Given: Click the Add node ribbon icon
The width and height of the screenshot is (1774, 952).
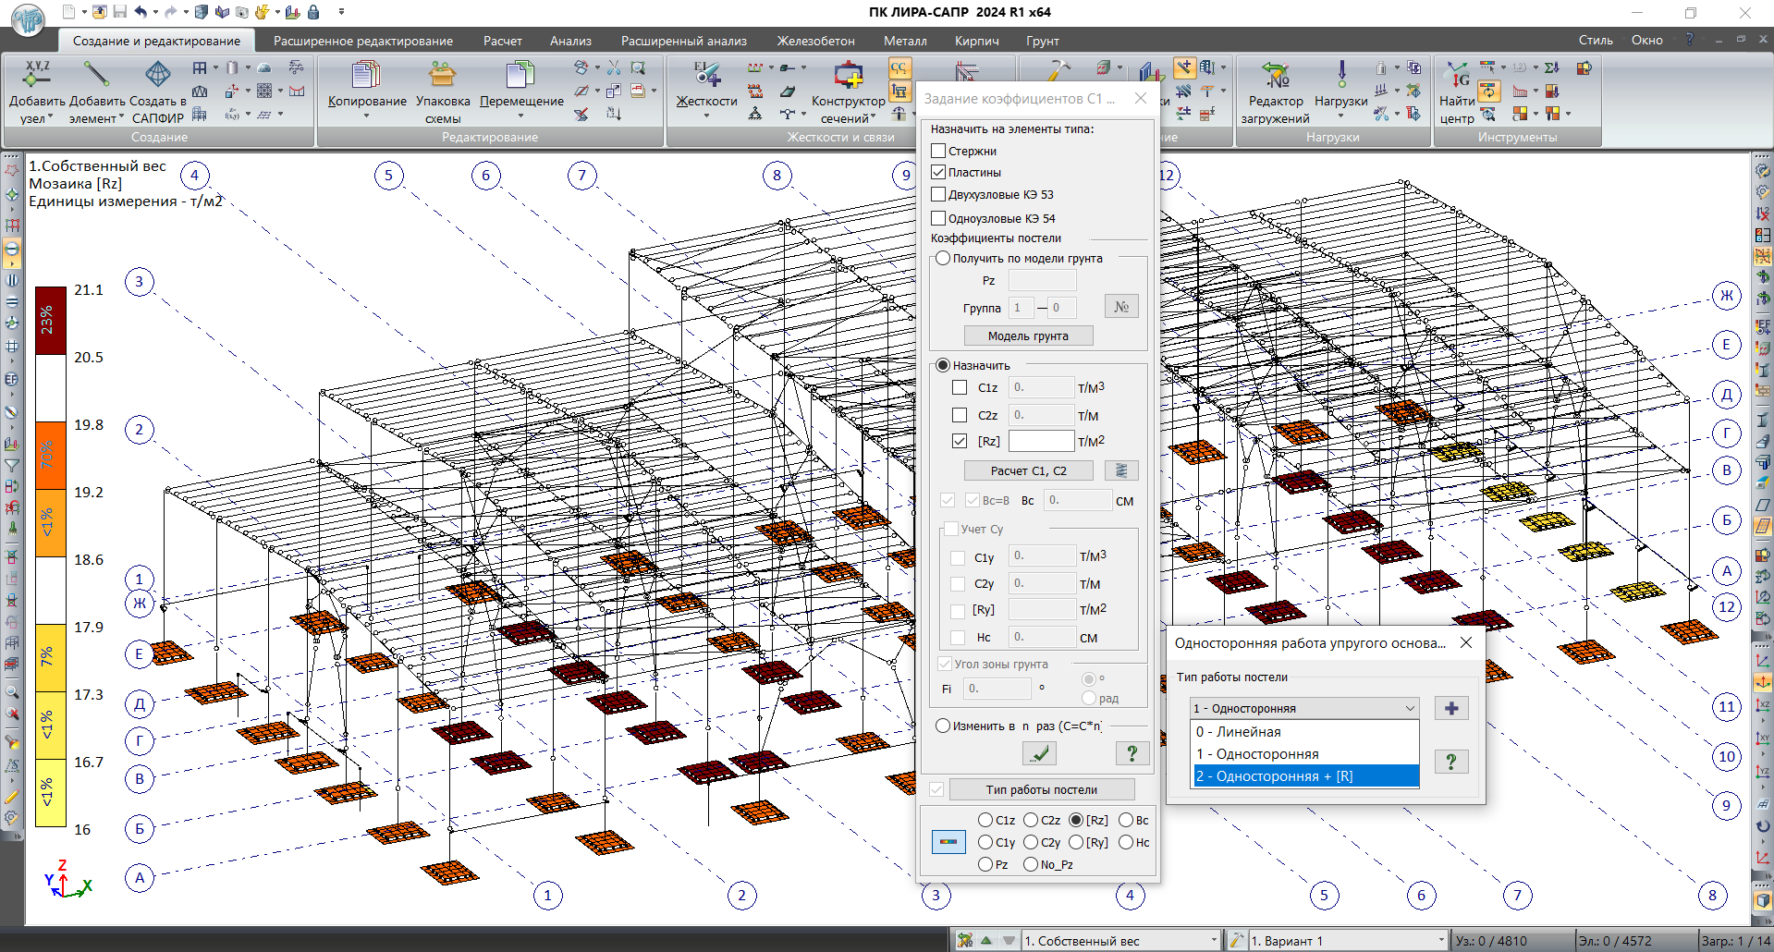Looking at the screenshot, I should 37,76.
